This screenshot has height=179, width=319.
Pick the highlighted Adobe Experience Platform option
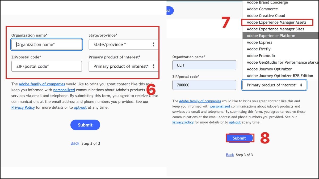pos(280,36)
